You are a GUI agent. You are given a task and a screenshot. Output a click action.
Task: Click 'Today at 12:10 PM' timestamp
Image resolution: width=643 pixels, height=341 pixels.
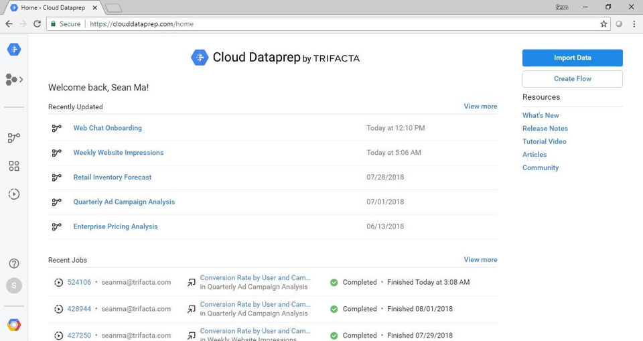click(x=396, y=128)
